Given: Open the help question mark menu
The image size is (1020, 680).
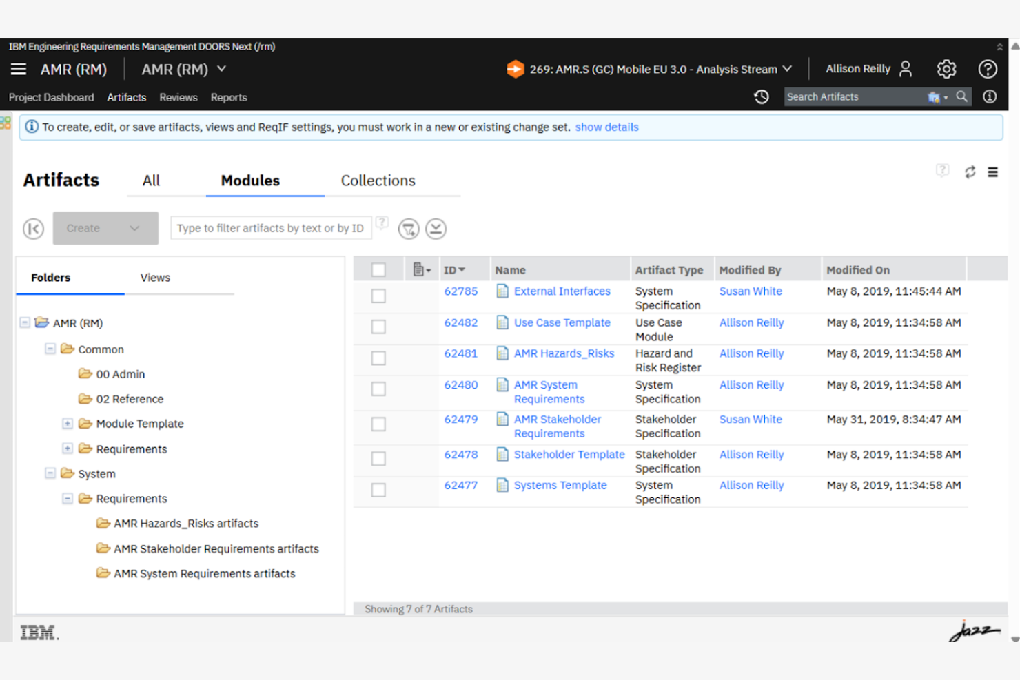Looking at the screenshot, I should click(988, 69).
